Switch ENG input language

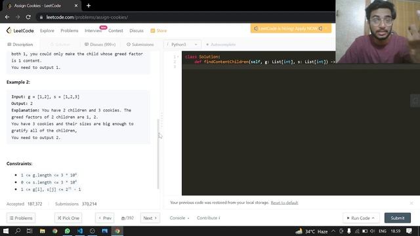pos(383,231)
